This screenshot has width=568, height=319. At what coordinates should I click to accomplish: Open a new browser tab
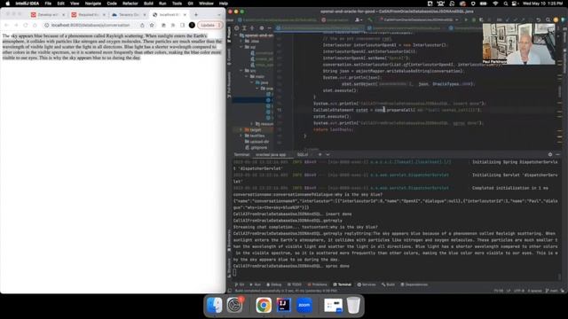(196, 14)
